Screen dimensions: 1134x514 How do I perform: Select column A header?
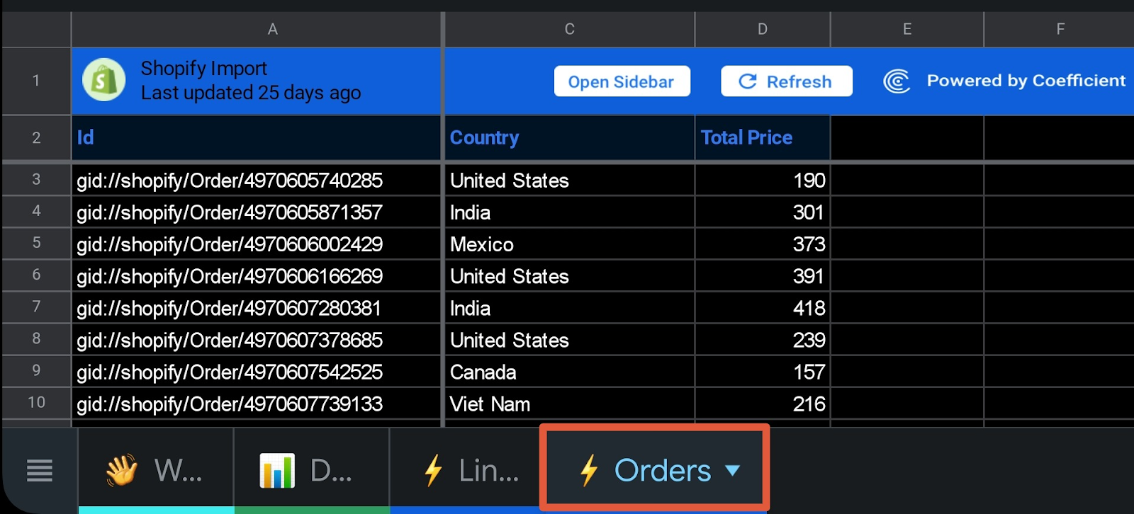(256, 29)
